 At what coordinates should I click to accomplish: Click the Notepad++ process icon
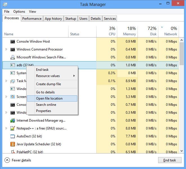point(13,128)
